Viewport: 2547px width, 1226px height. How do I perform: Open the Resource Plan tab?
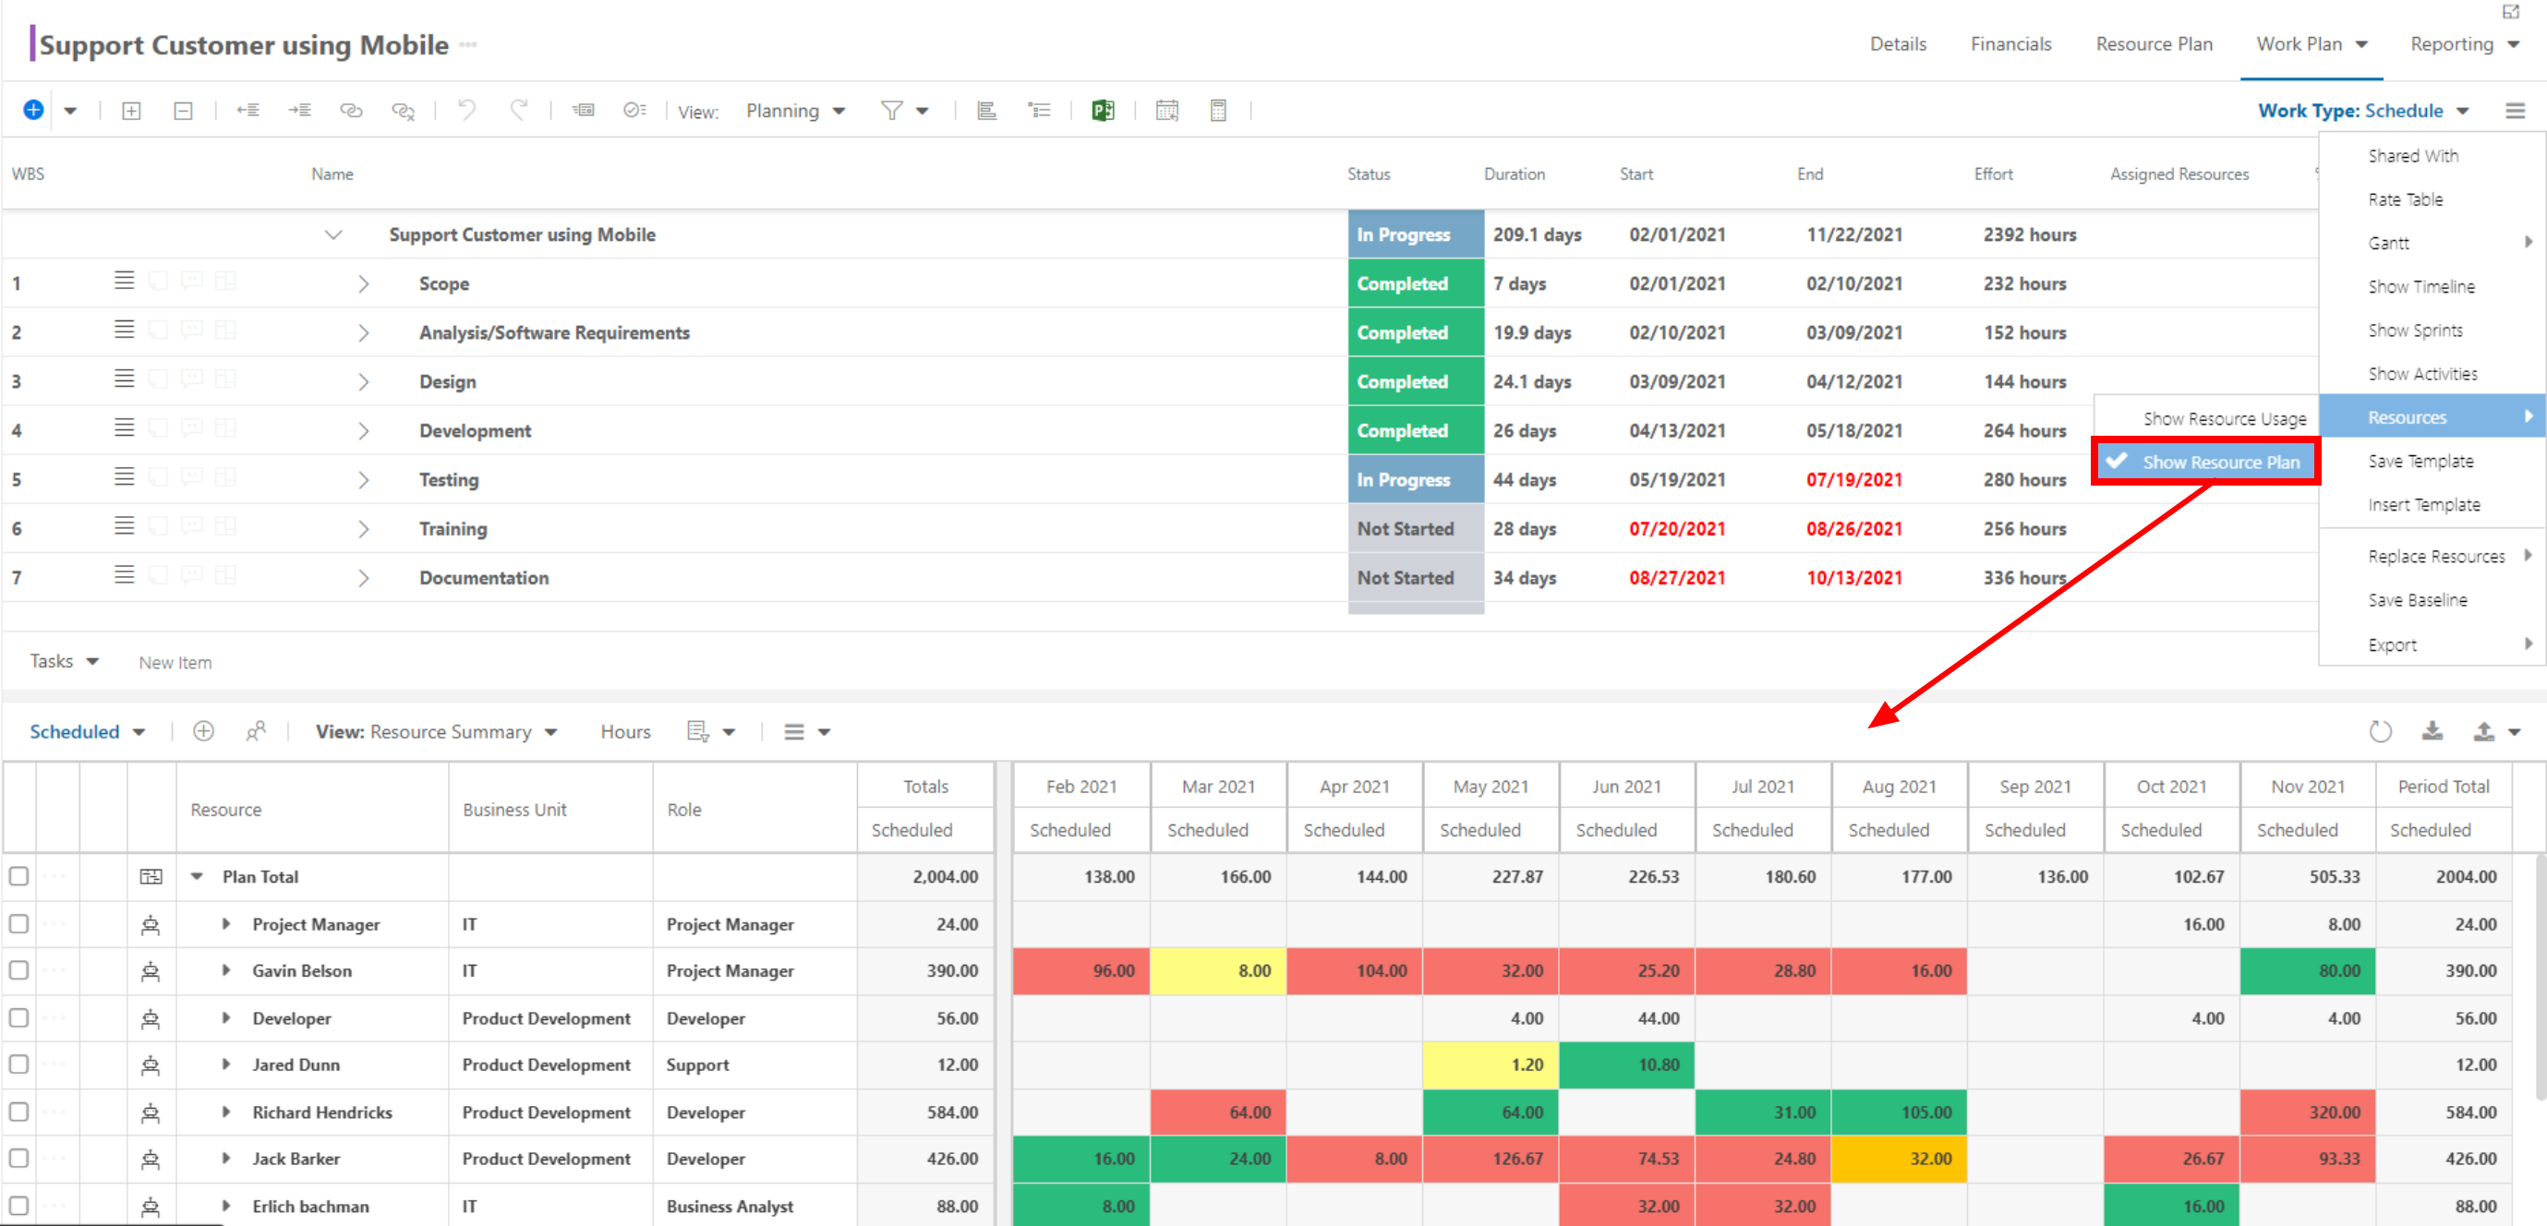point(2154,43)
